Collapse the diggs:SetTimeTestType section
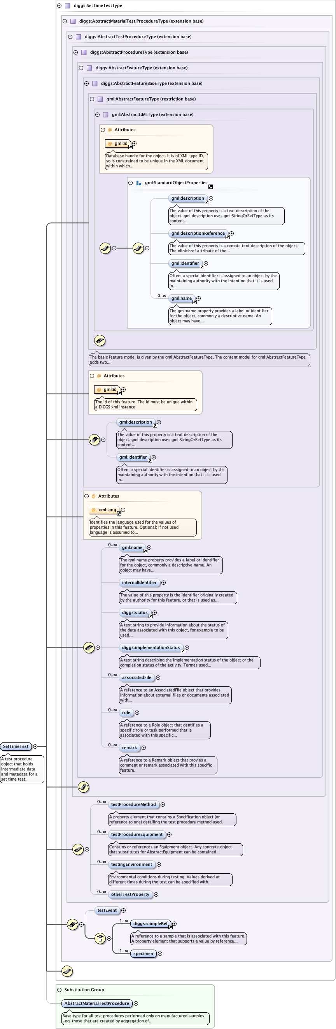 59,5
